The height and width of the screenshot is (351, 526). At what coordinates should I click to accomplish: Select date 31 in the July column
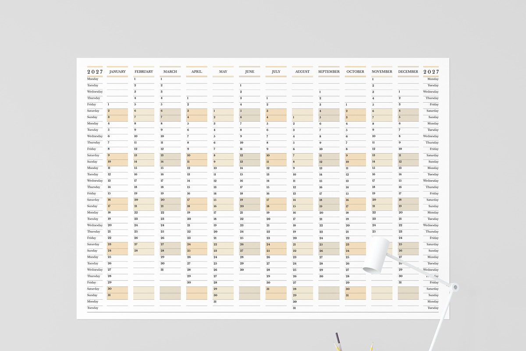268,289
